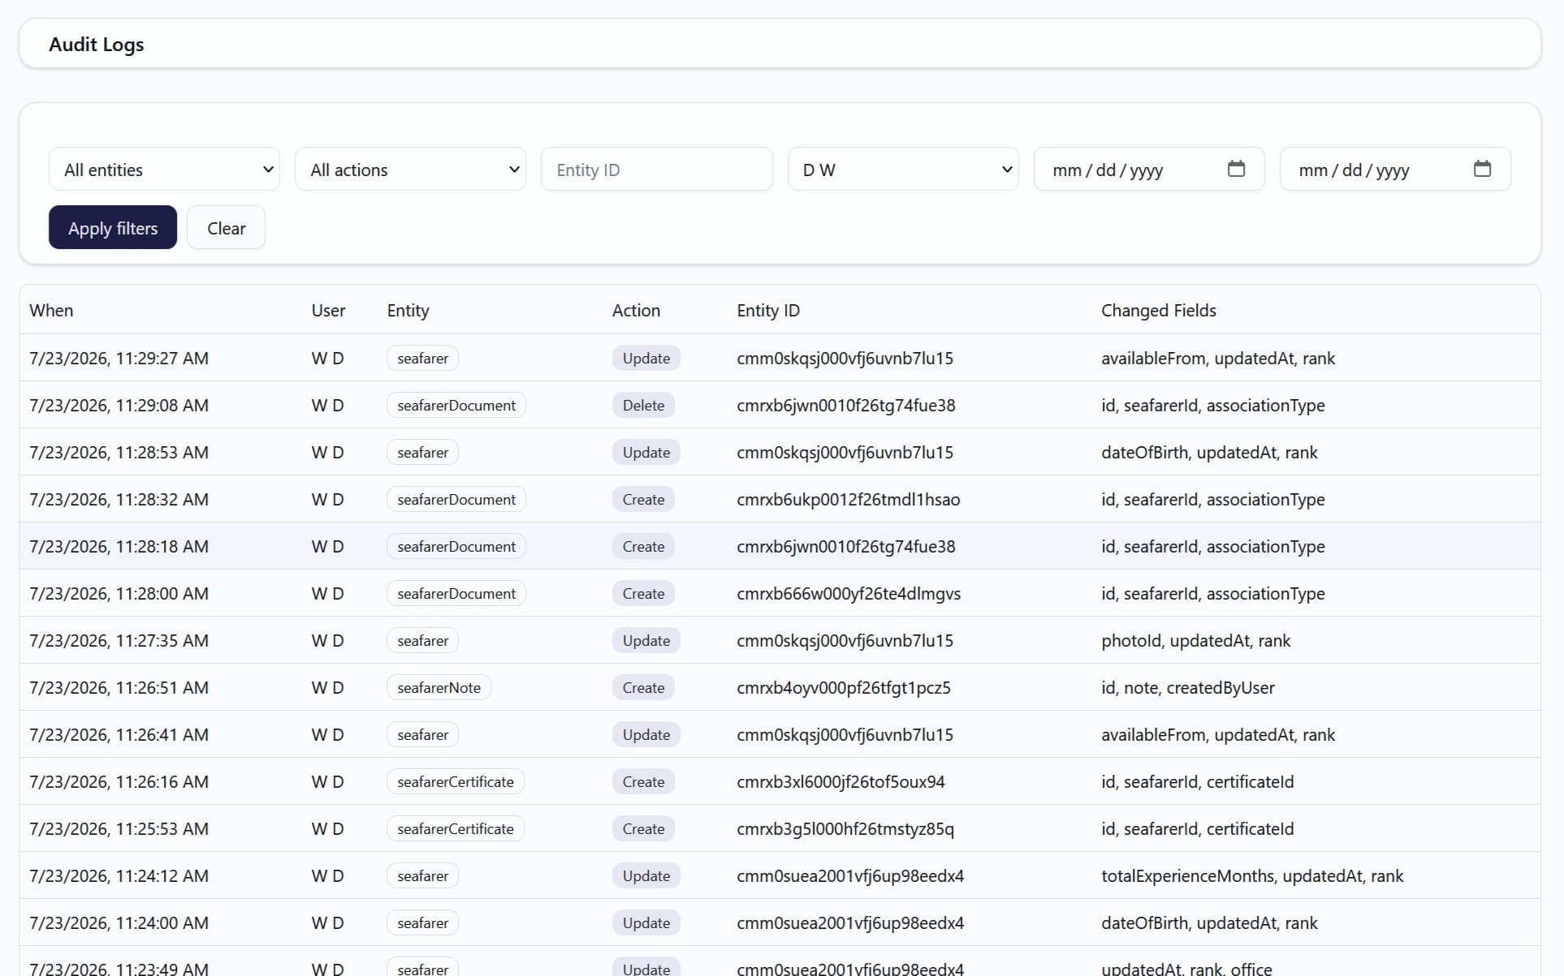The height and width of the screenshot is (976, 1564).
Task: Select the 11:29:08 AM timestamp
Action: [119, 405]
